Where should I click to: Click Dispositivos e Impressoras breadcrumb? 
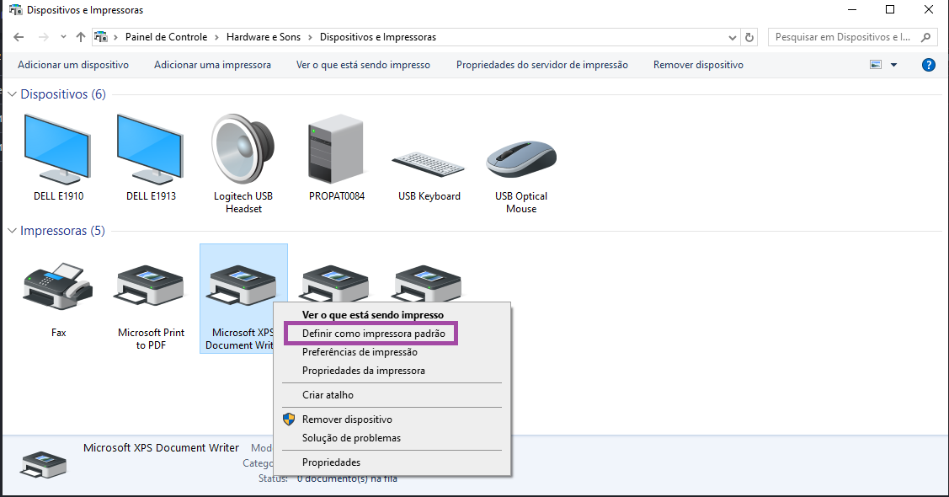click(x=377, y=37)
